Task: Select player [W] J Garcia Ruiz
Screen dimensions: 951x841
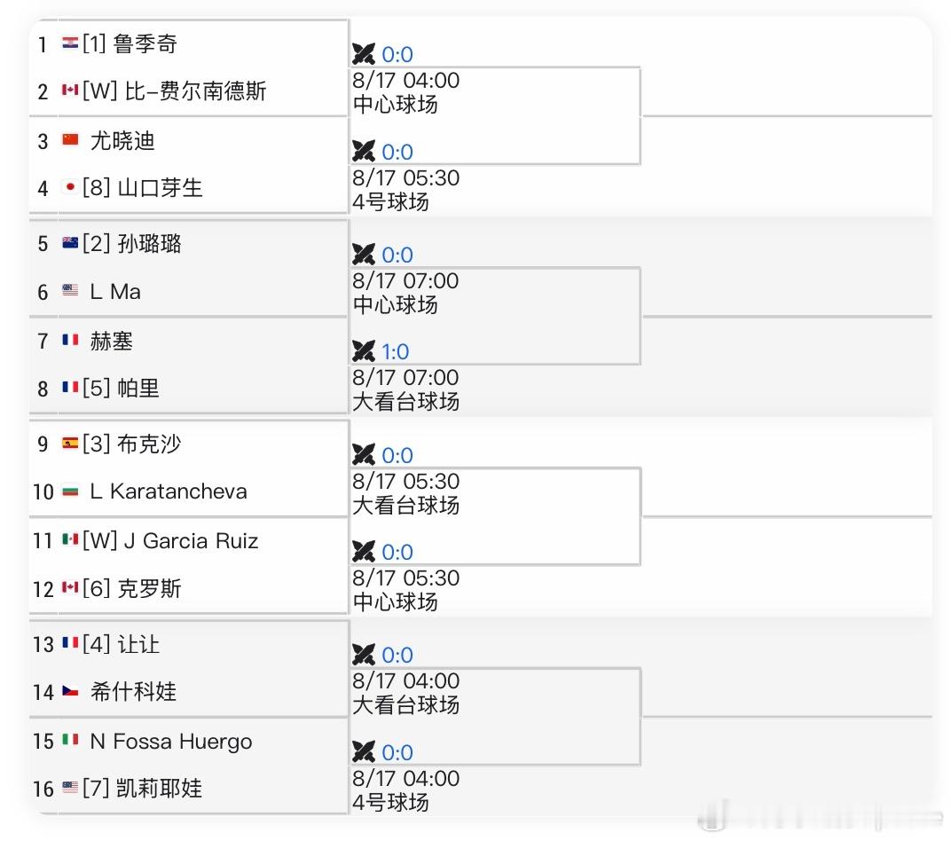Action: coord(169,540)
